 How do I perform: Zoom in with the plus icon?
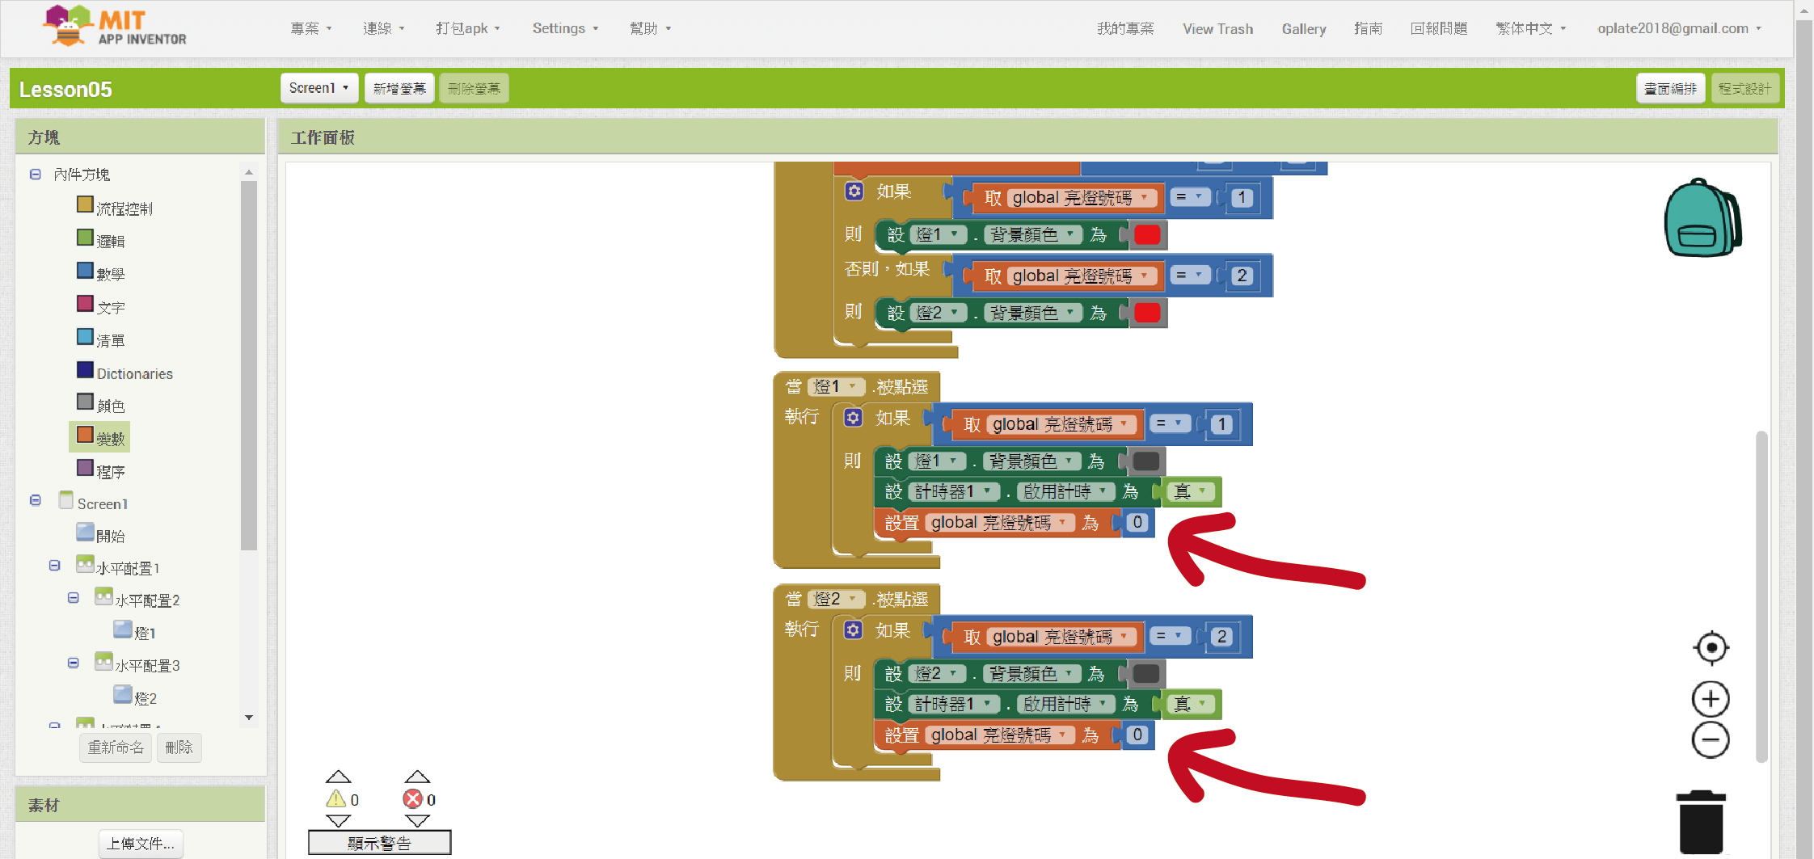point(1711,699)
